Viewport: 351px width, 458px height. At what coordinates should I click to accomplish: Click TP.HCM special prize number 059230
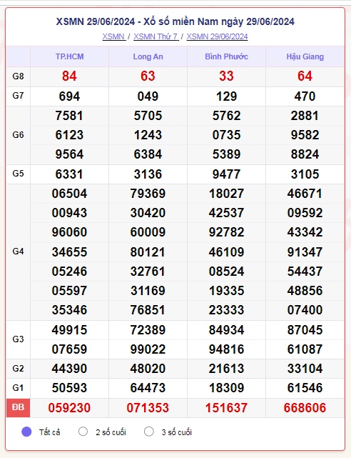pyautogui.click(x=69, y=408)
